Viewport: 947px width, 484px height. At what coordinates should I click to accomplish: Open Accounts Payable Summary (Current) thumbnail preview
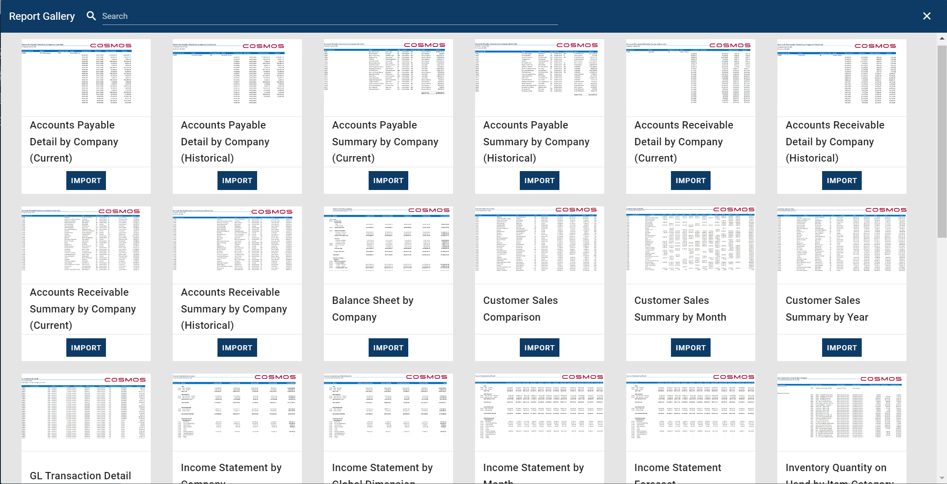point(388,78)
